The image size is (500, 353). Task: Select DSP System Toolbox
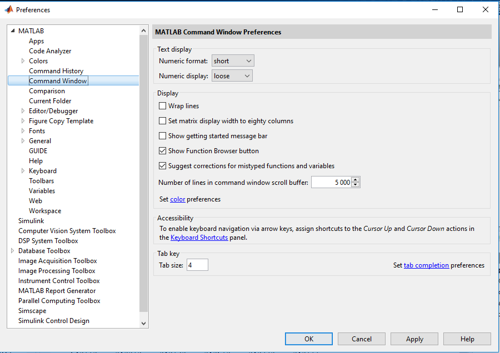pyautogui.click(x=48, y=241)
